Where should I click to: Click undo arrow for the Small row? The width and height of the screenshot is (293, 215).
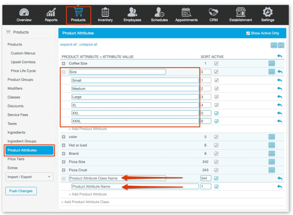tap(280, 80)
